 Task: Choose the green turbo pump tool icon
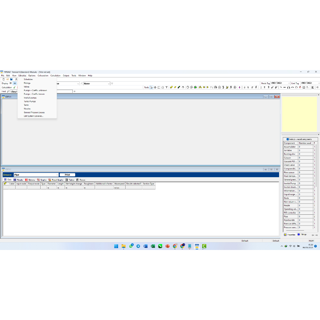tap(195, 87)
